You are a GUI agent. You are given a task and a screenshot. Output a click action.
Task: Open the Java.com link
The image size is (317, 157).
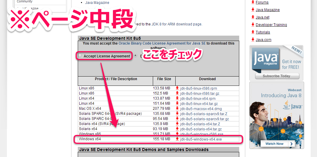pyautogui.click(x=264, y=40)
